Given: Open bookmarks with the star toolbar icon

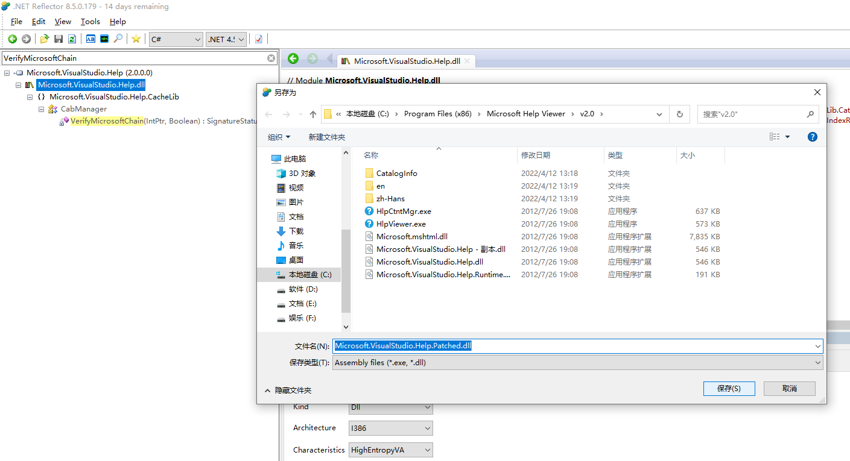Looking at the screenshot, I should (x=136, y=39).
